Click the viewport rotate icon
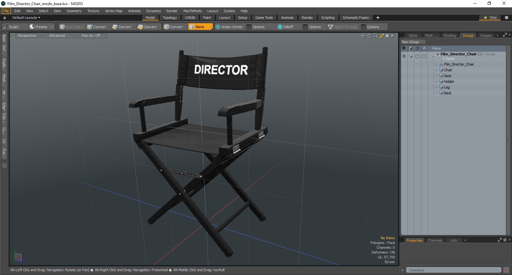Viewport: 512px width, 275px height. (x=369, y=36)
